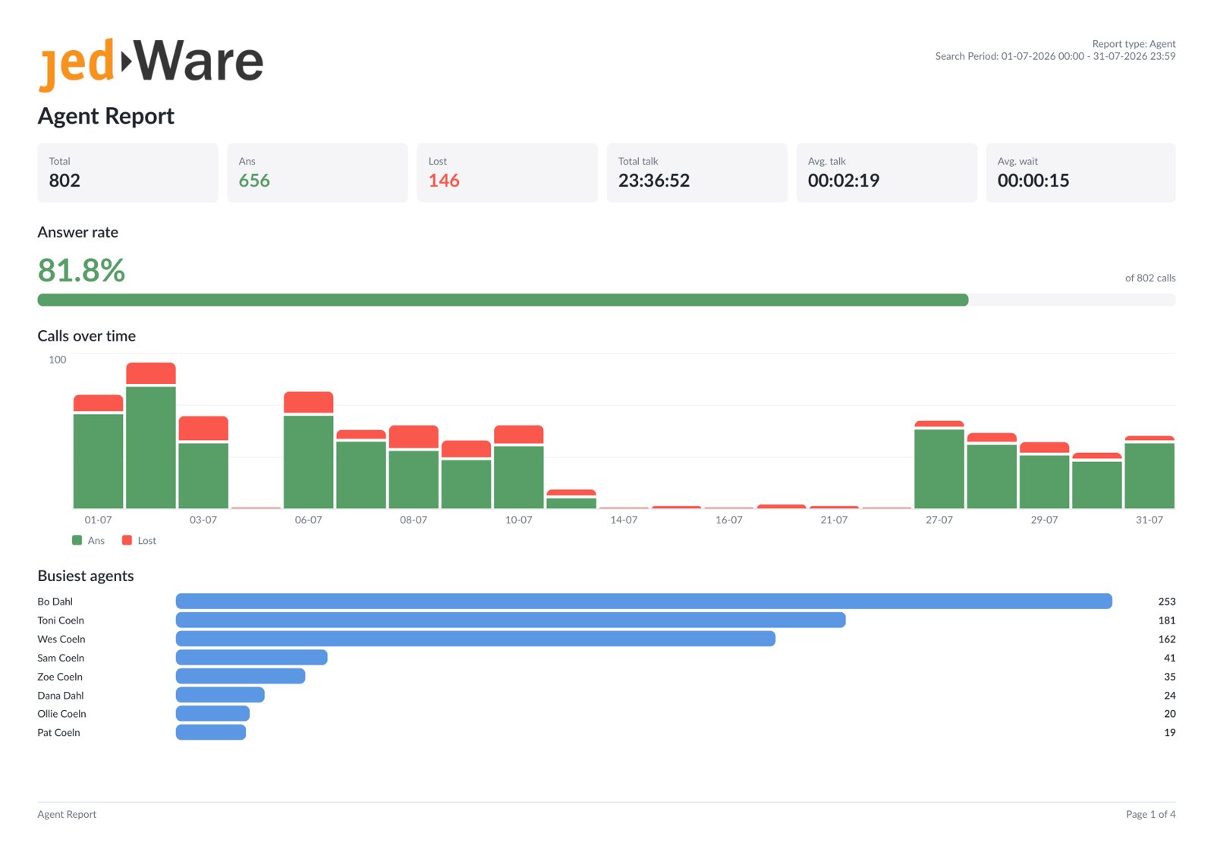
Task: Click the Zoe Coeln agent name
Action: (60, 677)
